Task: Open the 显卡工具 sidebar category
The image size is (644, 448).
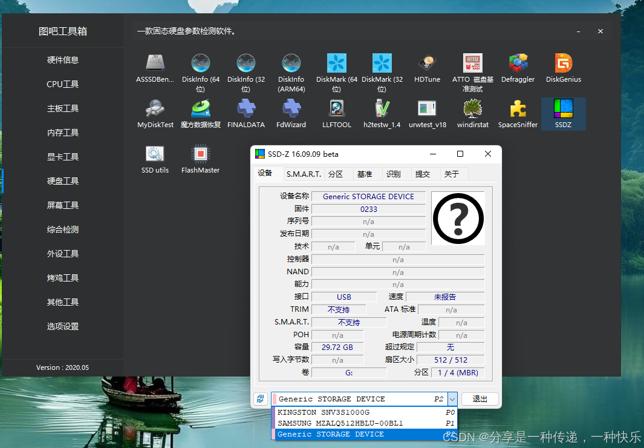Action: [x=62, y=157]
